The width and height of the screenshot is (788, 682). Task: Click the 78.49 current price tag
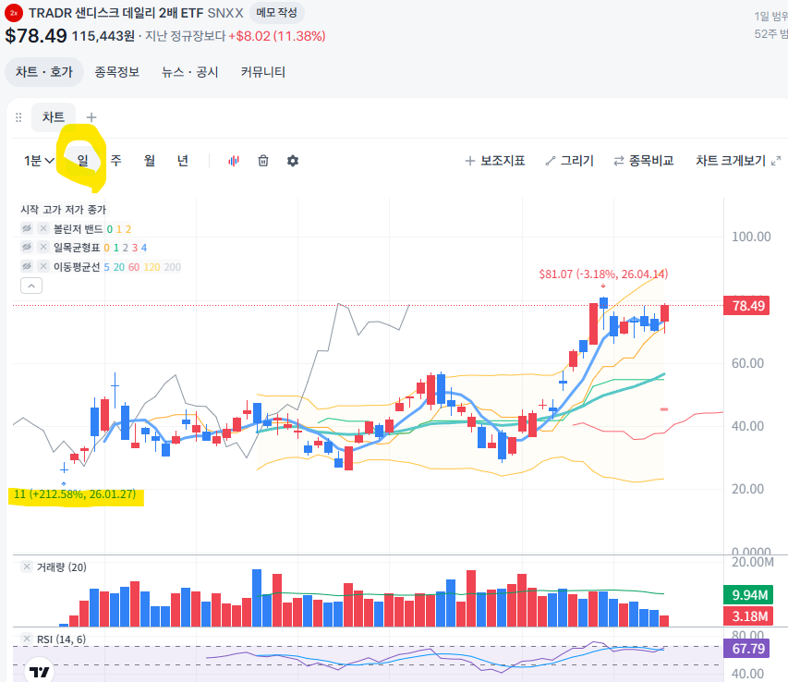point(746,306)
